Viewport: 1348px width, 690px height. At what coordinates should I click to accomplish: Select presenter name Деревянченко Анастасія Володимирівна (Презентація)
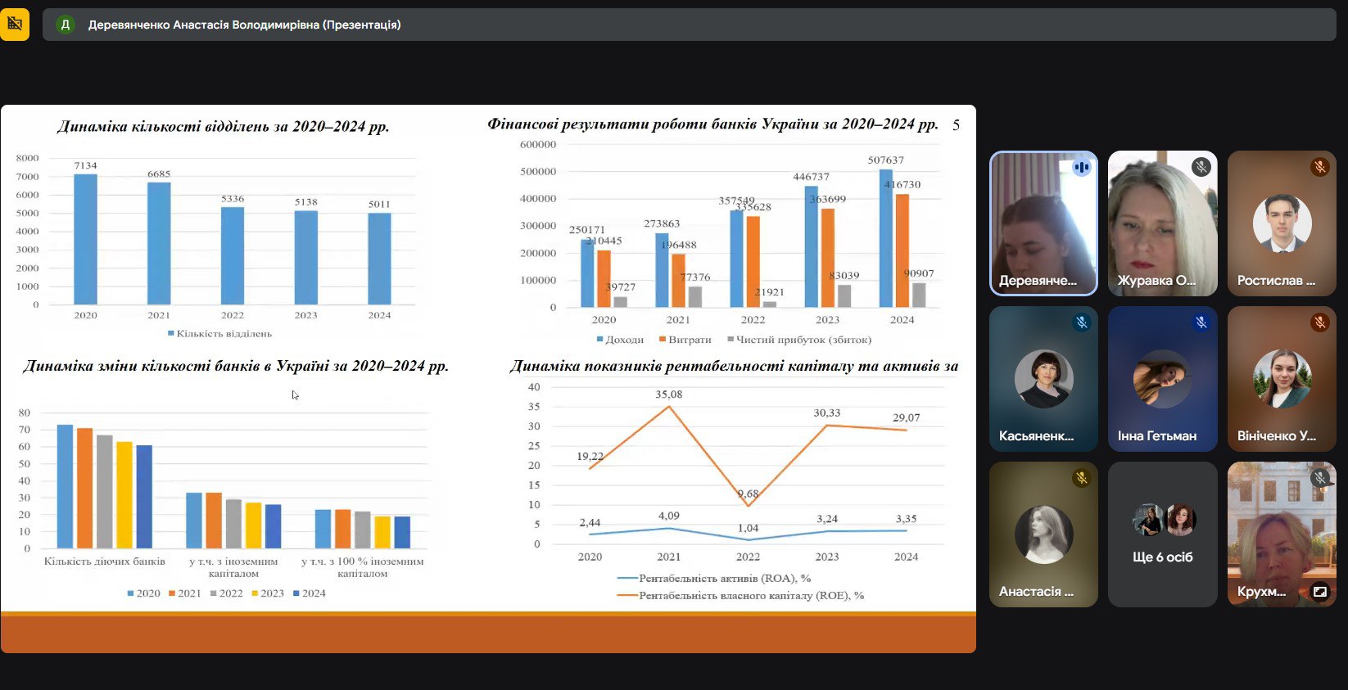click(245, 25)
